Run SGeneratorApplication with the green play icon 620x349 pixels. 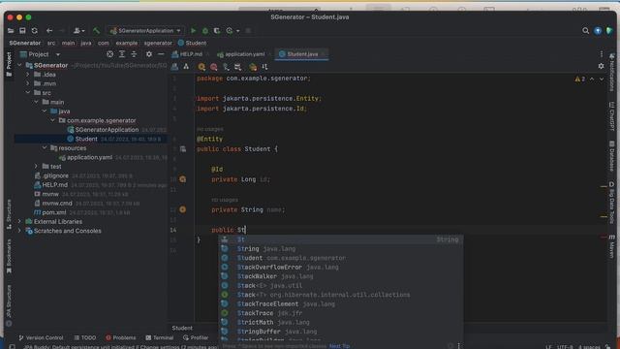point(193,30)
